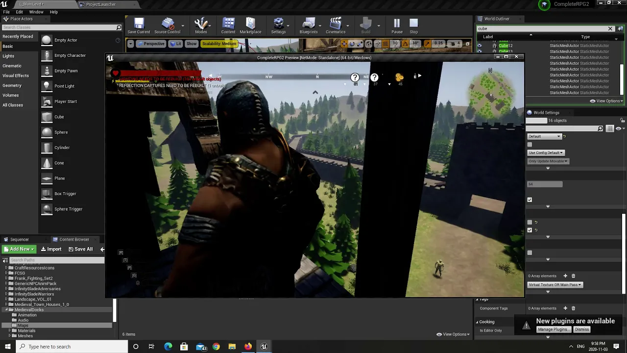Select translate gizmo mode in viewport toolbar

(343, 44)
